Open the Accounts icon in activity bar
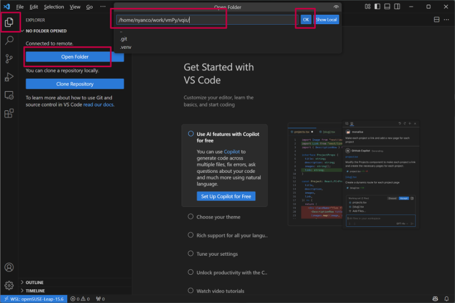This screenshot has width=455, height=303. 9,267
